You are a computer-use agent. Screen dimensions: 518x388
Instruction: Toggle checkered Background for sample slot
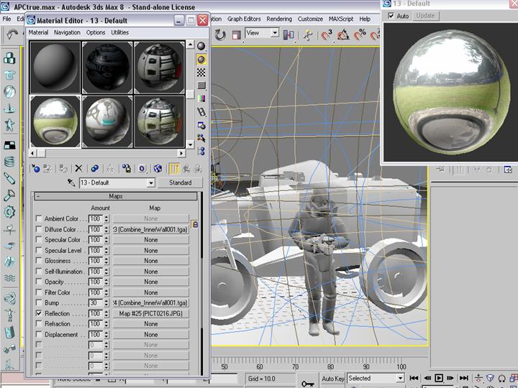(201, 73)
